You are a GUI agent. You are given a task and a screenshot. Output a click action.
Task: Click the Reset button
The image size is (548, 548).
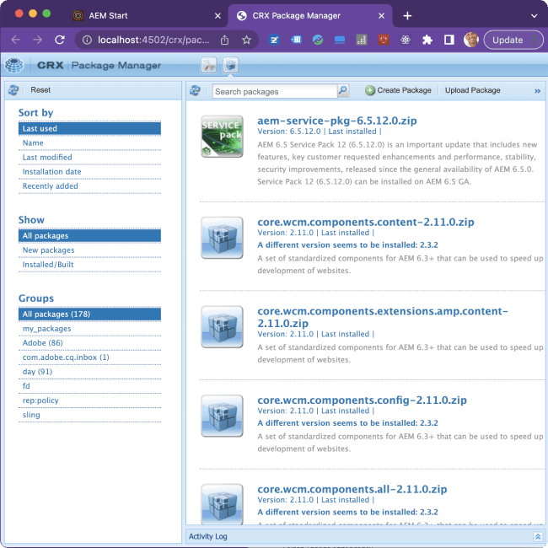point(40,90)
